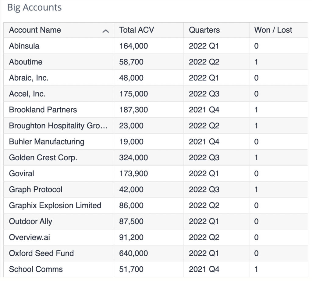312x281 pixels.
Task: Select the Big Accounts title
Action: [x=34, y=8]
